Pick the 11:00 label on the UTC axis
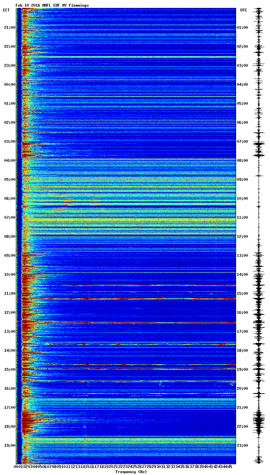Viewport: 270px width, 475px height. [x=242, y=218]
